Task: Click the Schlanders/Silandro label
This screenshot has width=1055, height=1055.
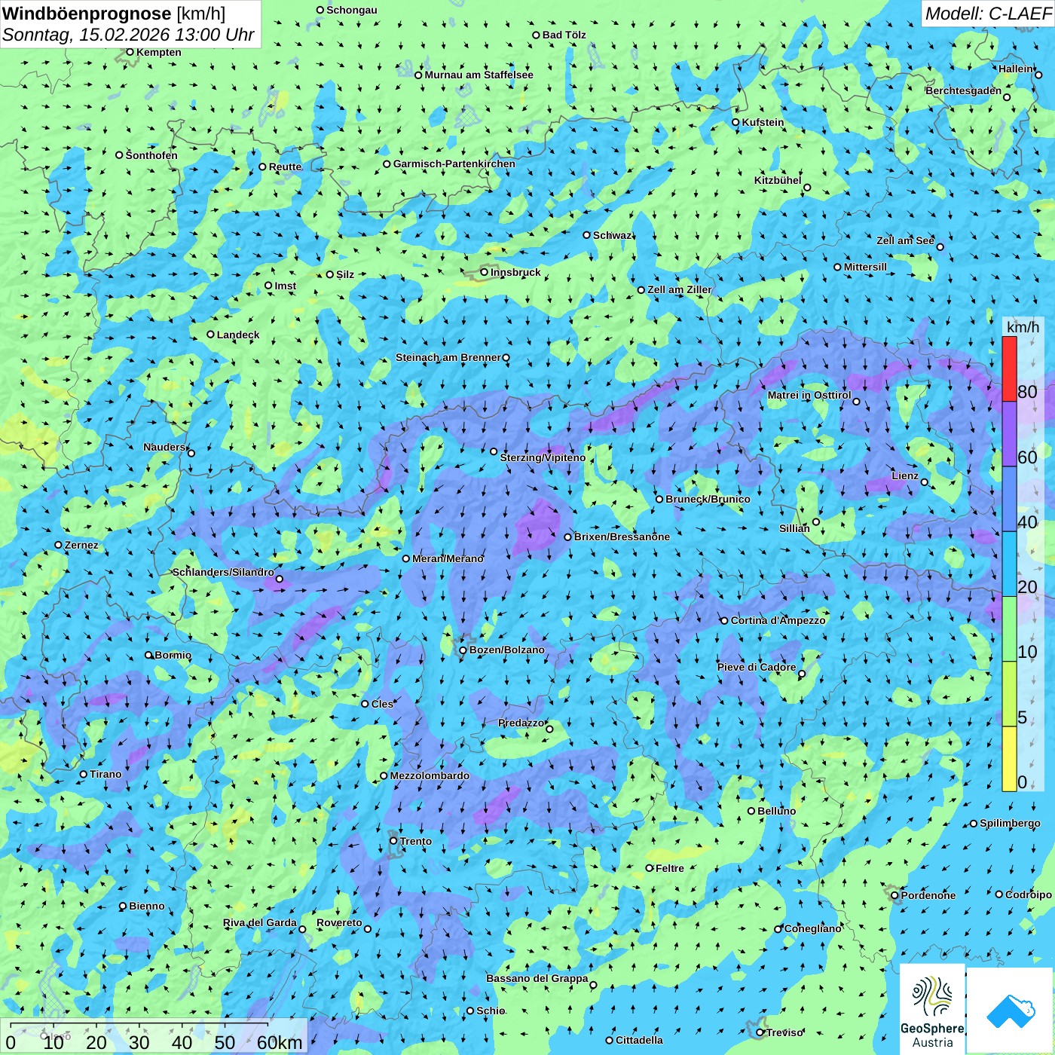Action: [223, 572]
